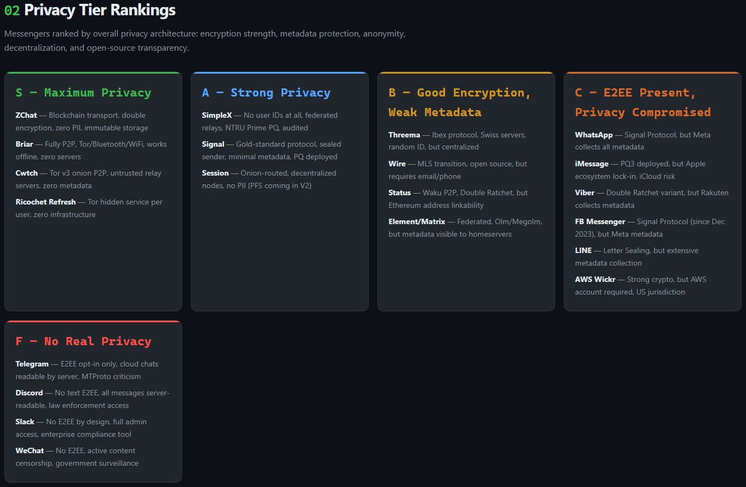Click the iMessage entry name
Viewport: 746px width, 487px height.
coord(592,164)
